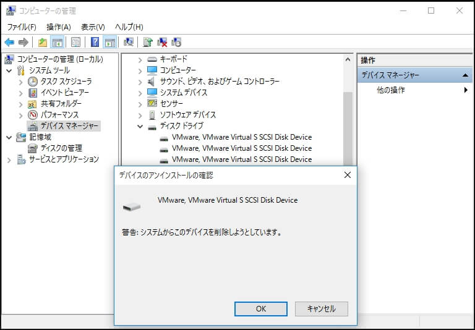
Task: Click the Uninstall device red X icon
Action: (162, 43)
